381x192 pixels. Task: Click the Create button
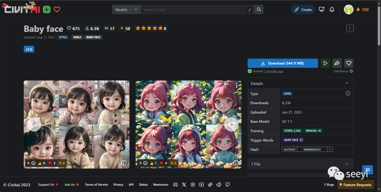303,10
